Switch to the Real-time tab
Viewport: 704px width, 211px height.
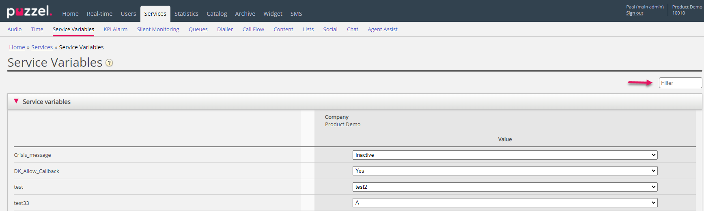[x=99, y=14]
